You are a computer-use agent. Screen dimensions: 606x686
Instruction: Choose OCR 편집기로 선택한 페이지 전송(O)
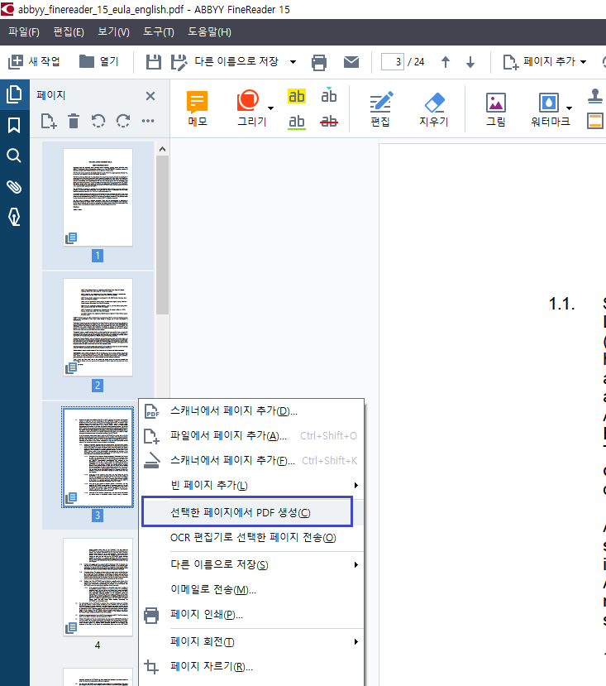coord(251,538)
